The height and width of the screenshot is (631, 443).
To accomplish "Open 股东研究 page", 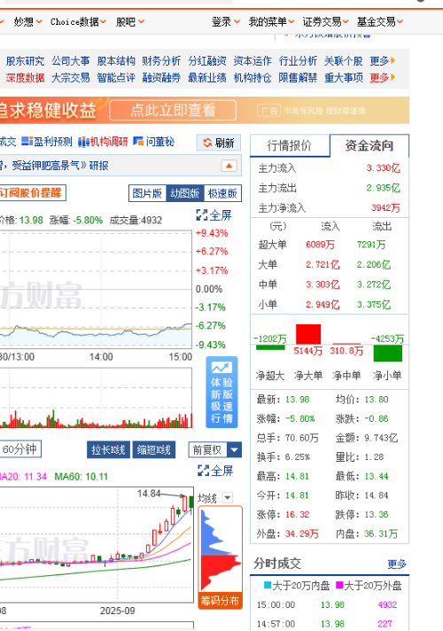I will (x=25, y=61).
